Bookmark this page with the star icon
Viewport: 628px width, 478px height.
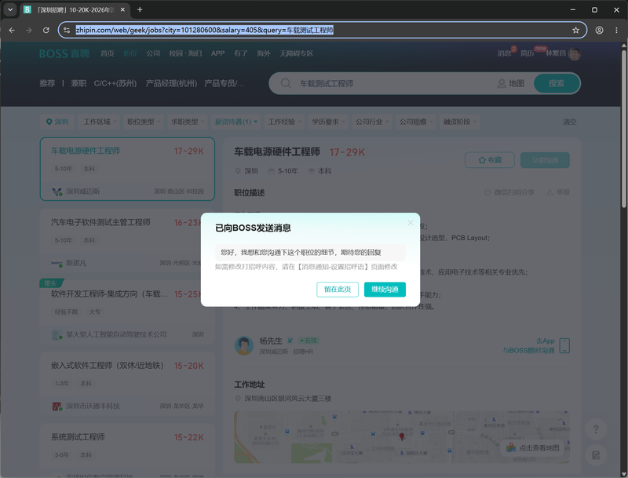(575, 30)
